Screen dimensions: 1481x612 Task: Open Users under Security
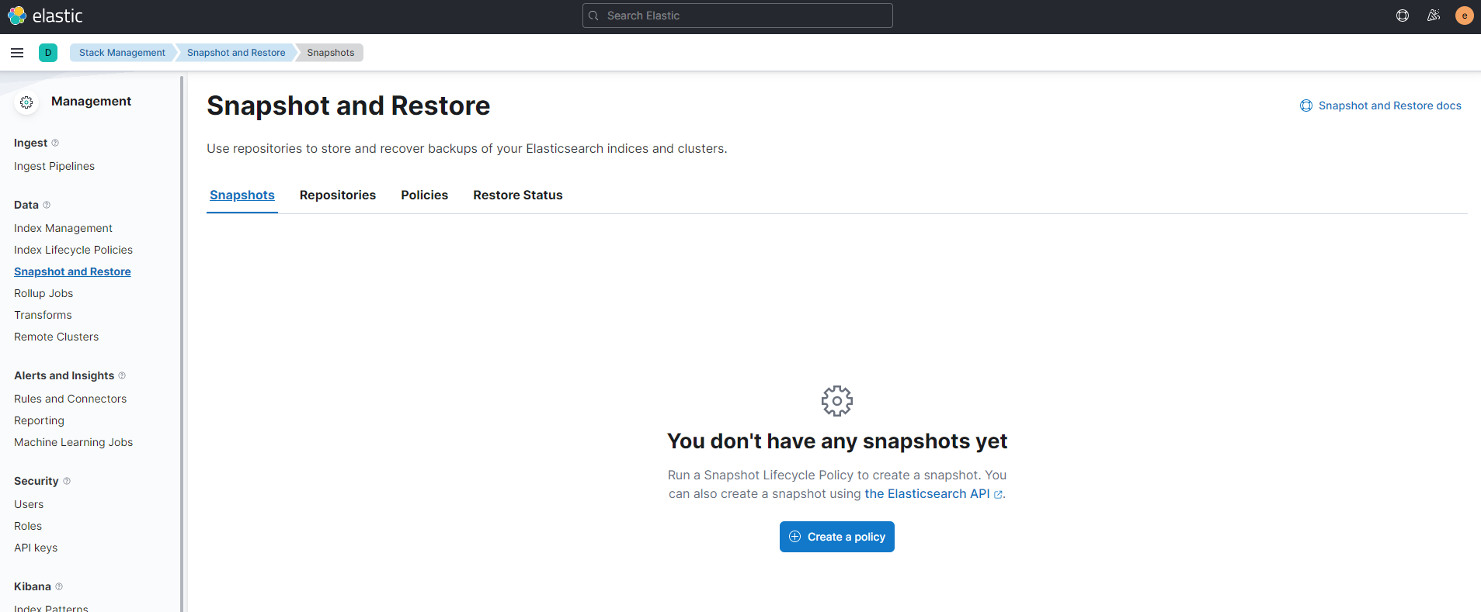pyautogui.click(x=29, y=504)
